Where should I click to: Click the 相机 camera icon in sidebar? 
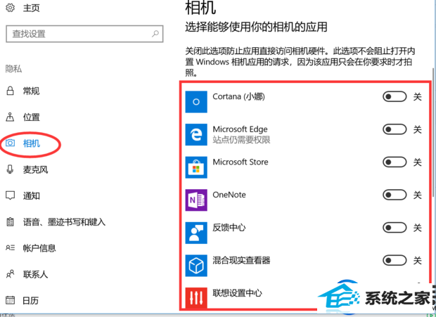[x=11, y=143]
